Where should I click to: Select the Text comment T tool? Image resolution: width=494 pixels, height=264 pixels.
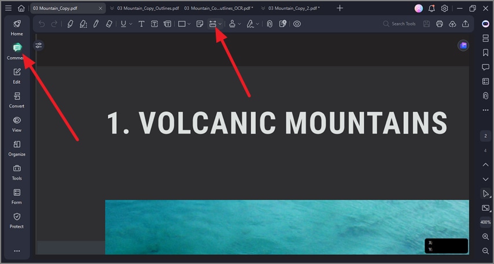pyautogui.click(x=142, y=24)
